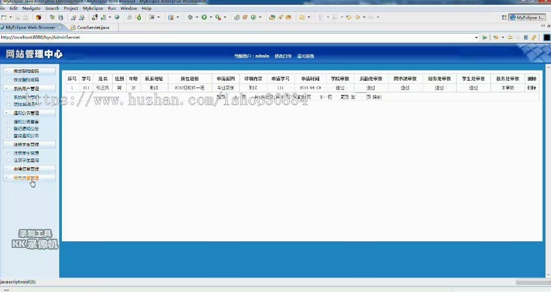Image resolution: width=551 pixels, height=292 pixels.
Task: Click the 2014-04-29 application date cell
Action: [x=310, y=88]
